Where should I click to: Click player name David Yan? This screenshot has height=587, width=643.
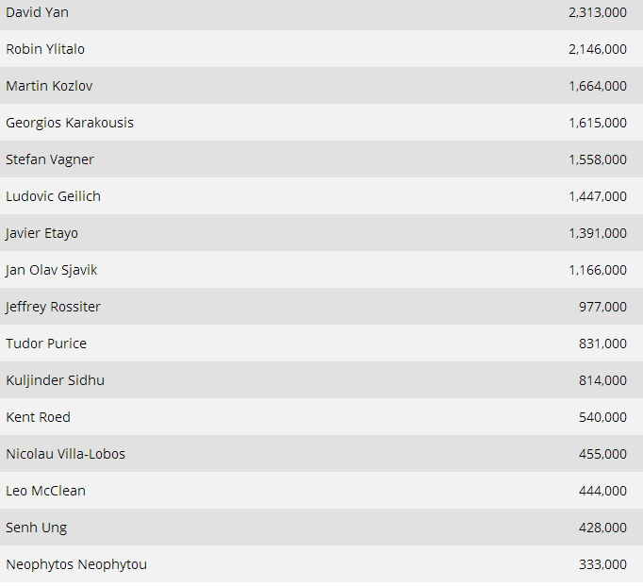[37, 12]
